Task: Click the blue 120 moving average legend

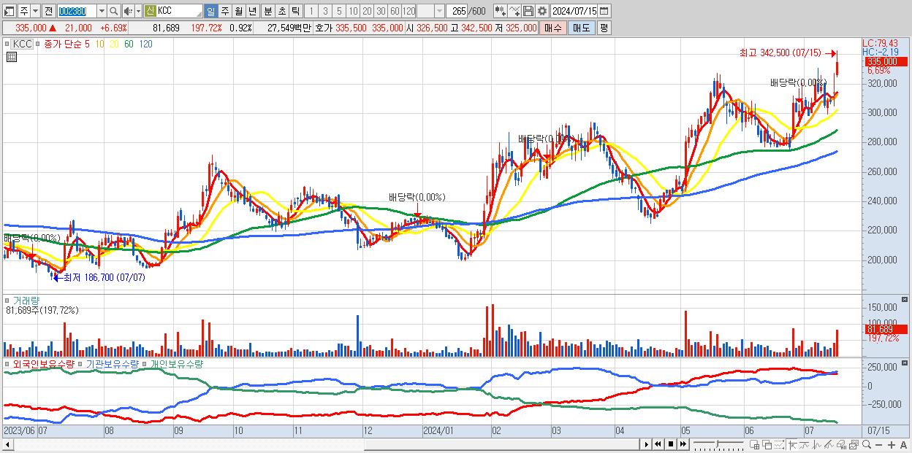Action: pyautogui.click(x=145, y=44)
